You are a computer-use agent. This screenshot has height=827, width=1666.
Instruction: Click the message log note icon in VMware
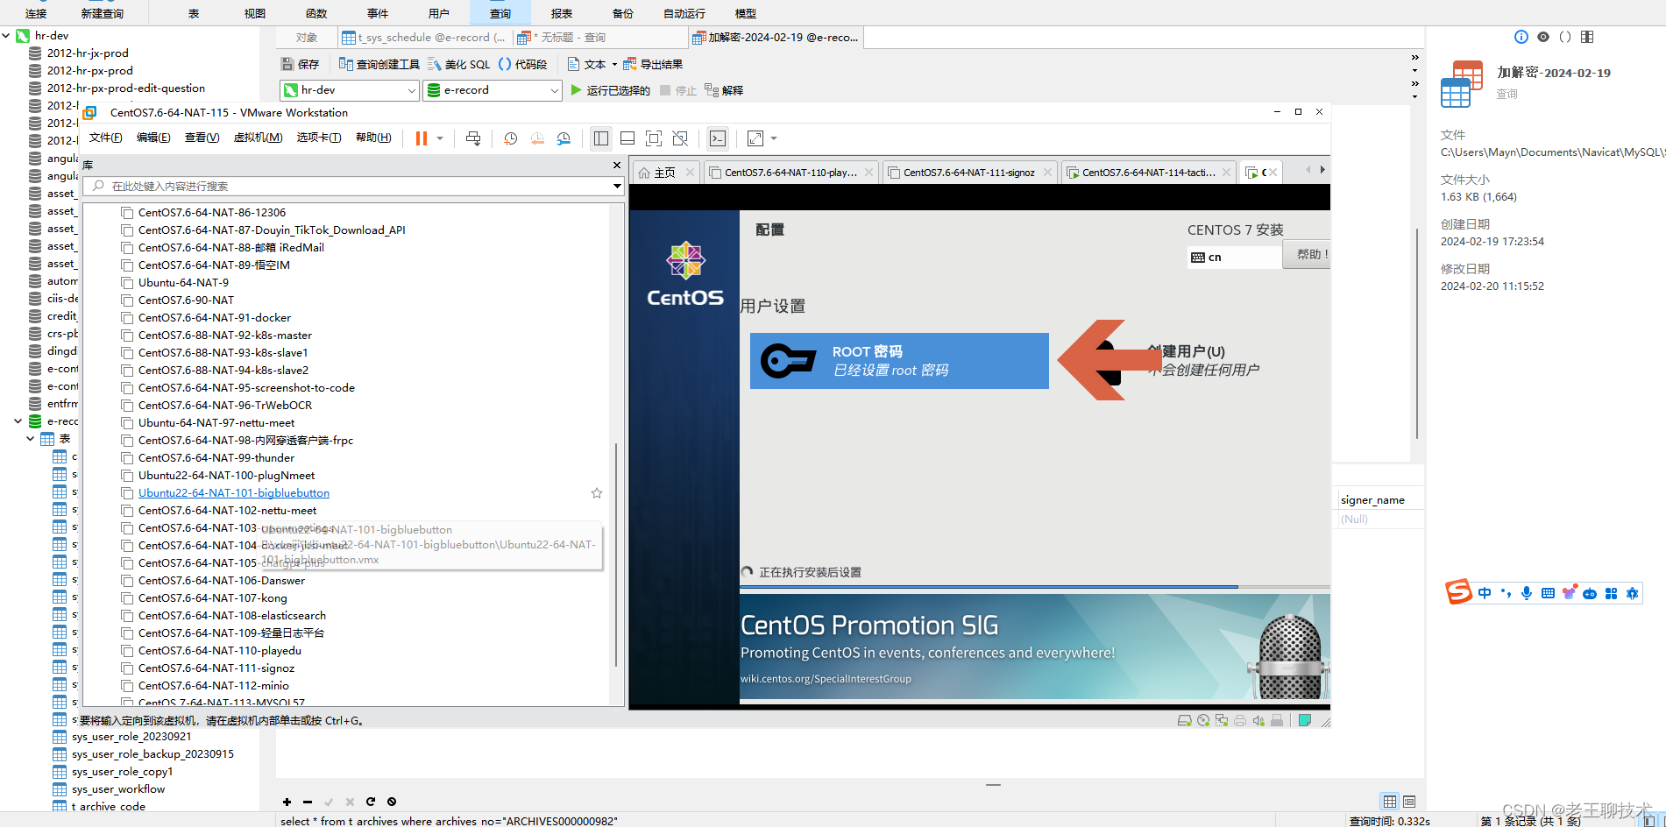click(1305, 721)
